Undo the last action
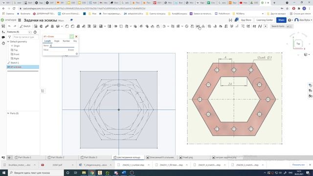This screenshot has height=176, width=313. point(9,26)
